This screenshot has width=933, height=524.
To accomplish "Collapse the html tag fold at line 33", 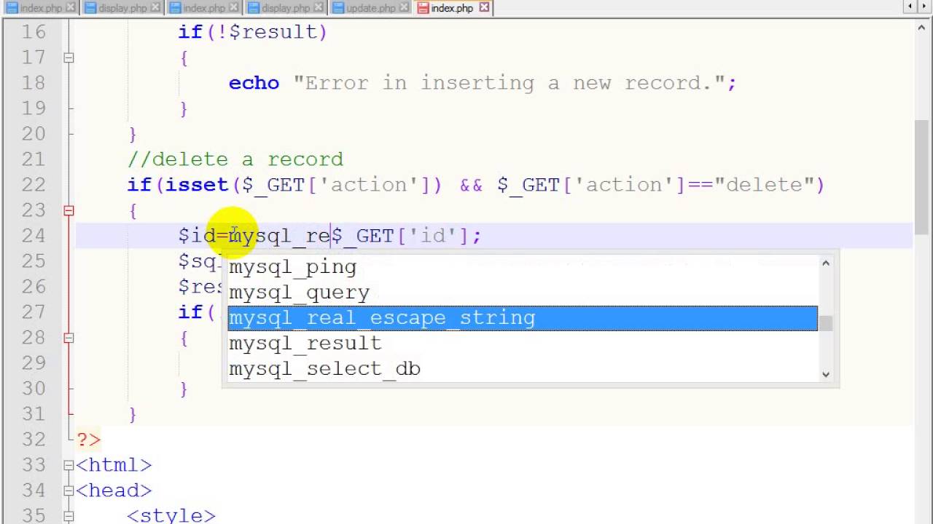I will (69, 465).
